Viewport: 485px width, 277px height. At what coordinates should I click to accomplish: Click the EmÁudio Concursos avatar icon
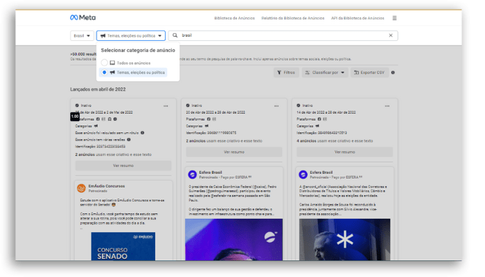tap(81, 188)
